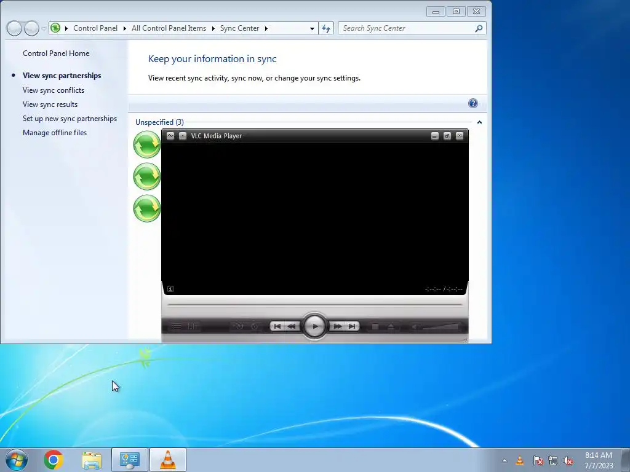Select the first sync partnership icon
This screenshot has height=472, width=630.
[x=147, y=144]
